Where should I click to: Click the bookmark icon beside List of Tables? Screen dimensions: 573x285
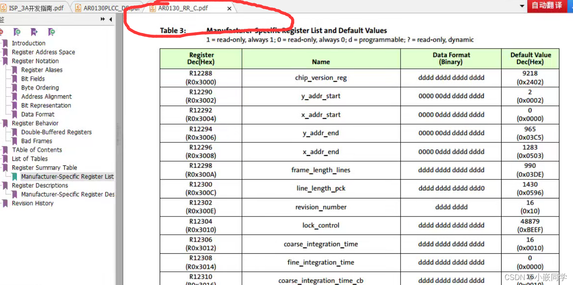(x=5, y=159)
